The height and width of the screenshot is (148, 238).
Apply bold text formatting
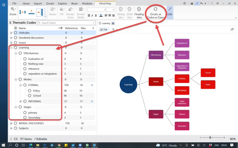(x=89, y=15)
